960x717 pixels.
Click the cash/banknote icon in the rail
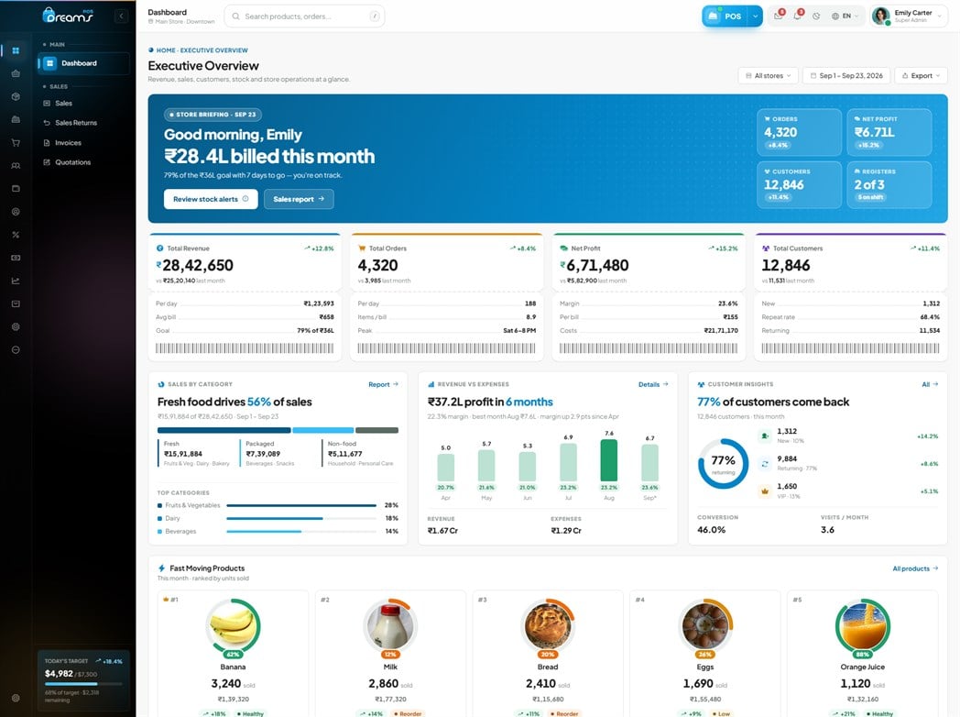pos(16,258)
